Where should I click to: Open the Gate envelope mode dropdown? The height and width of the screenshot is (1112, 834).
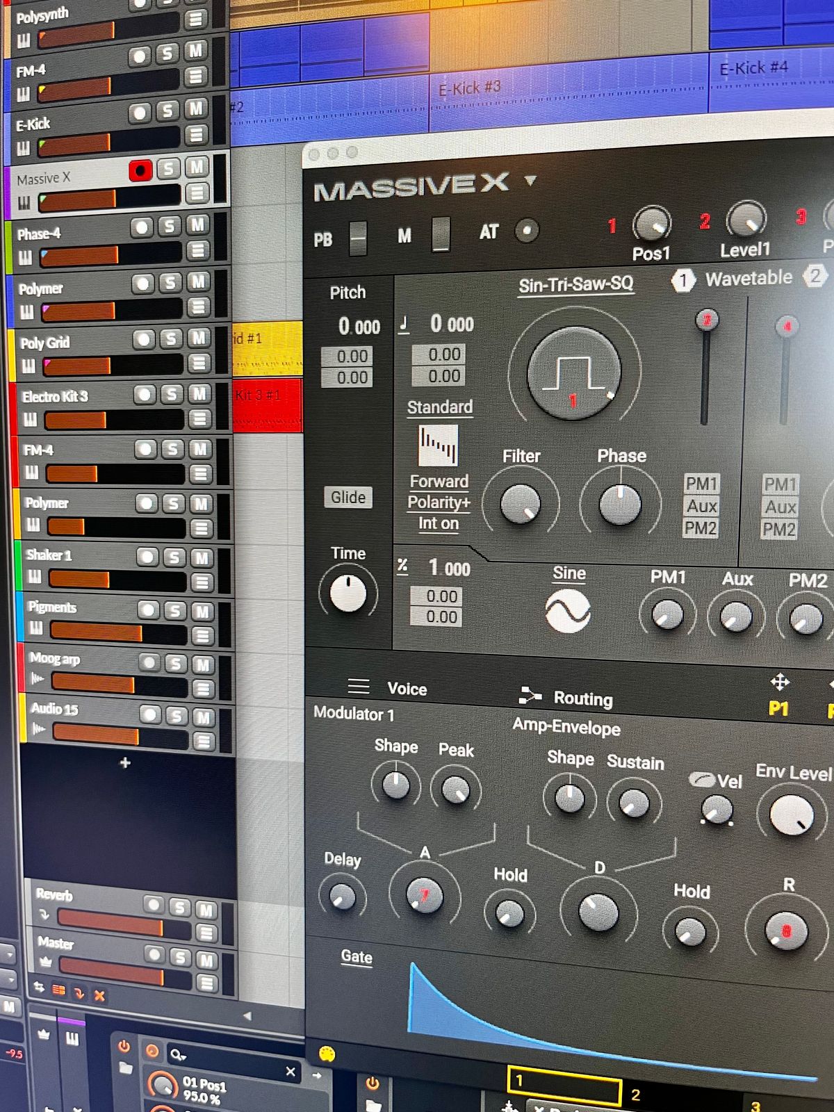pos(356,957)
